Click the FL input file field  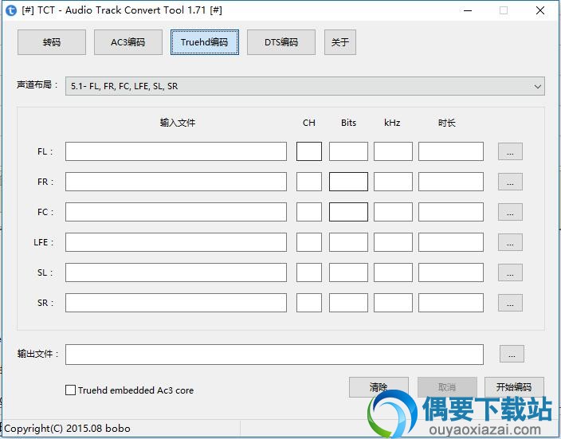pyautogui.click(x=176, y=151)
